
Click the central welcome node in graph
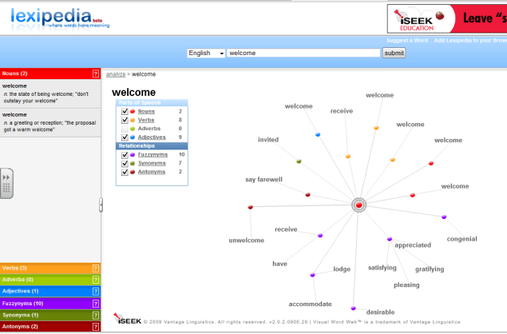(x=359, y=205)
